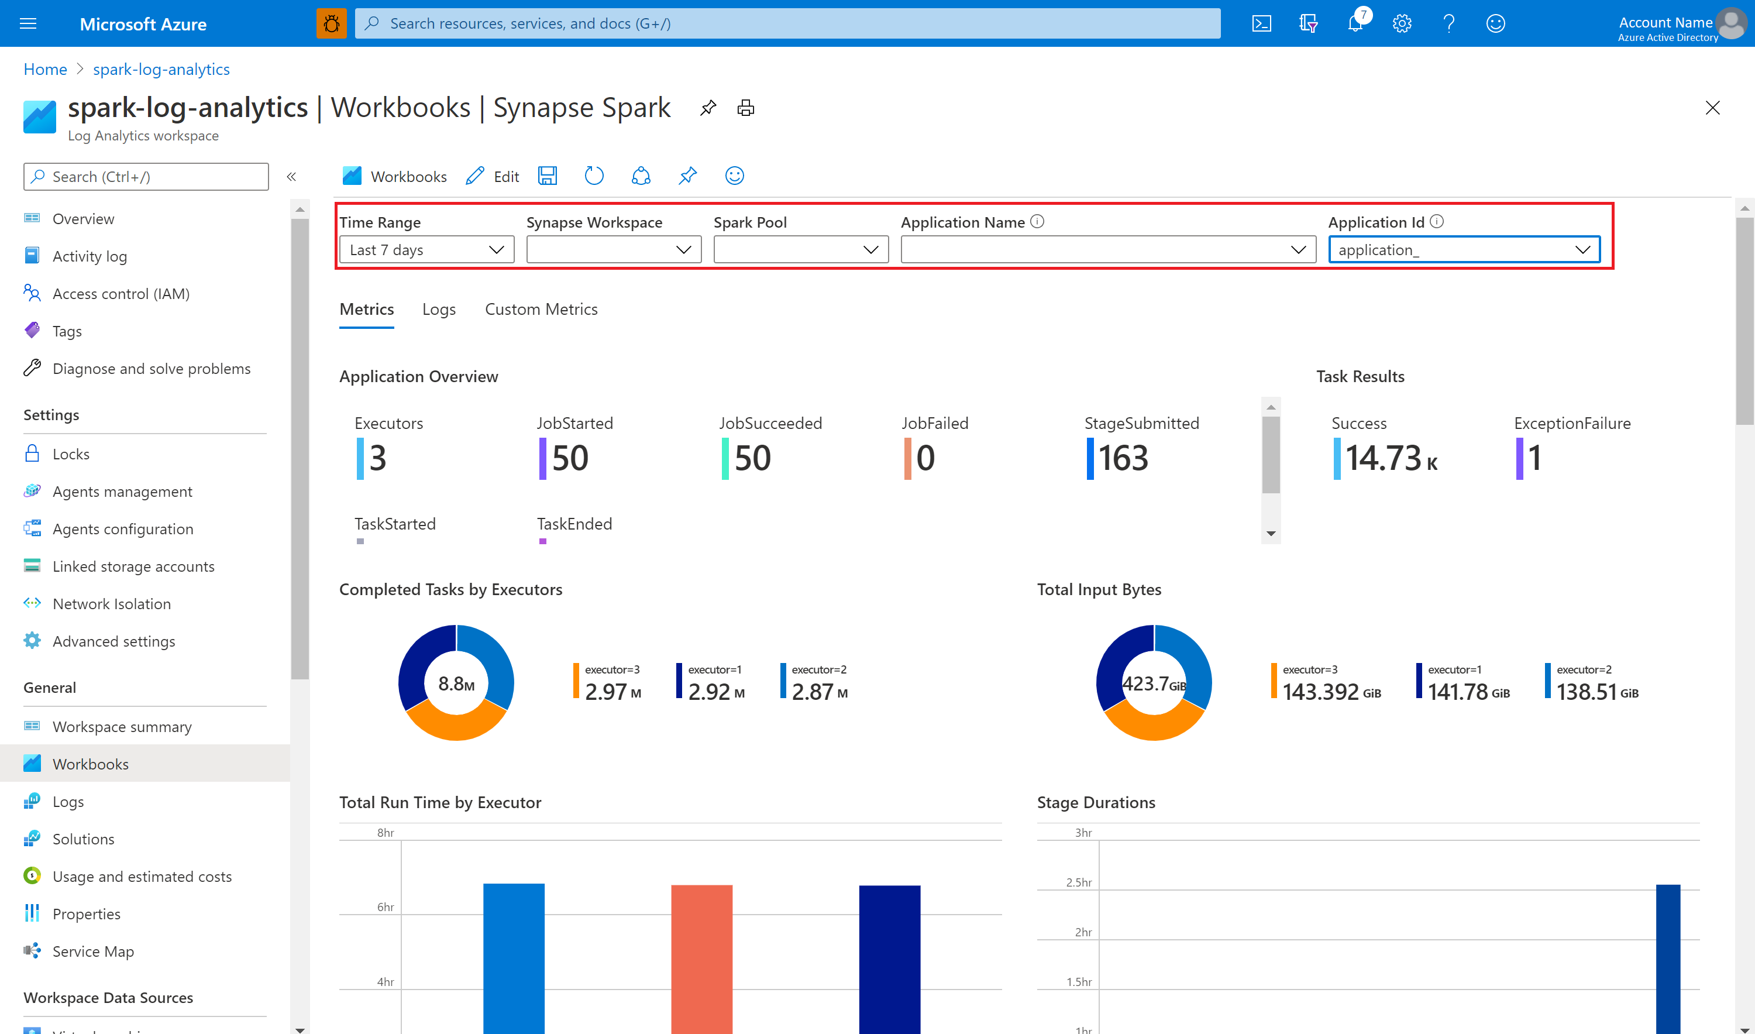Toggle the Metrics tab view
The width and height of the screenshot is (1755, 1034).
point(366,309)
